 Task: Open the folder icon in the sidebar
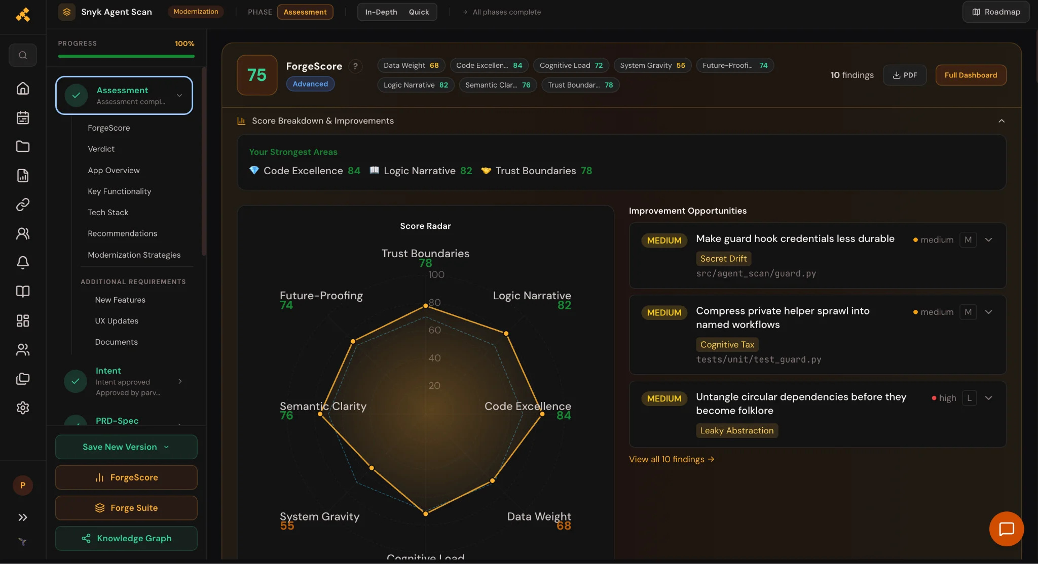[x=23, y=146]
